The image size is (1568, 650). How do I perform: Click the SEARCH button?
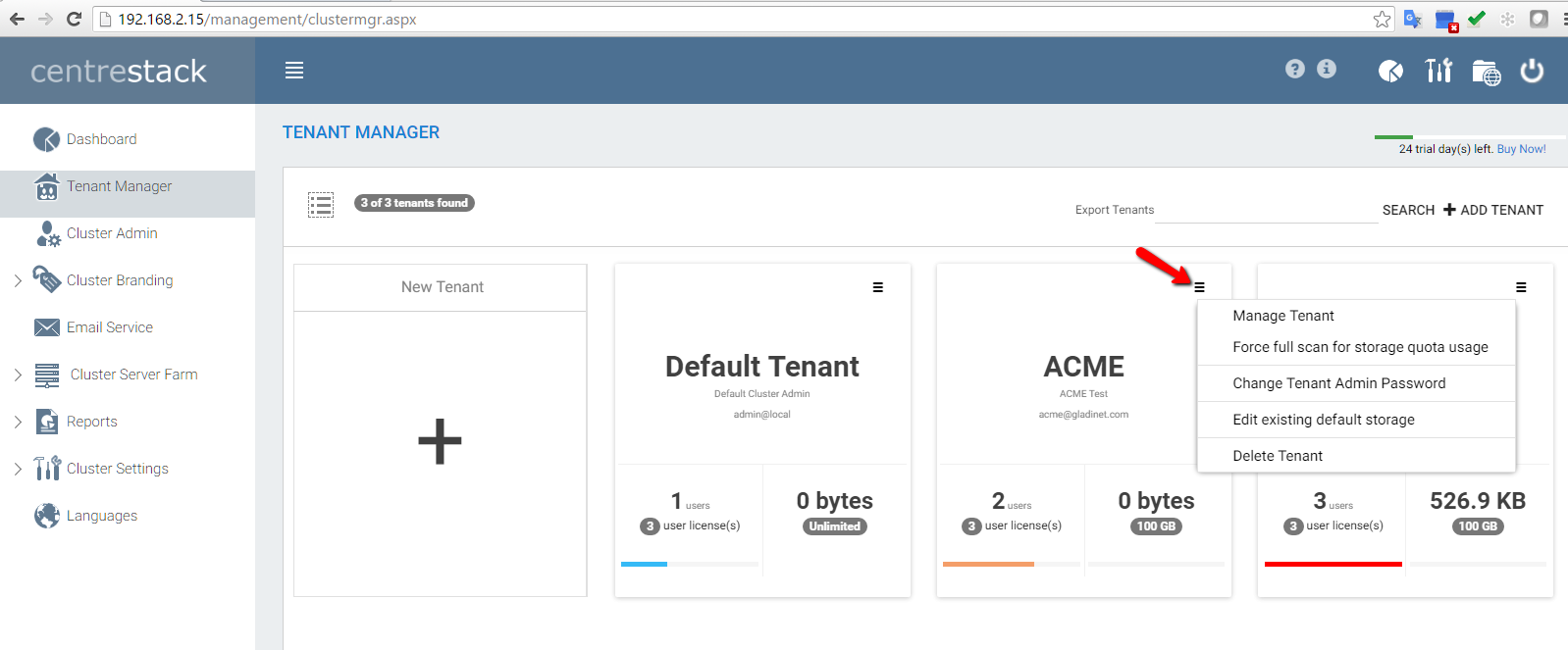tap(1408, 210)
